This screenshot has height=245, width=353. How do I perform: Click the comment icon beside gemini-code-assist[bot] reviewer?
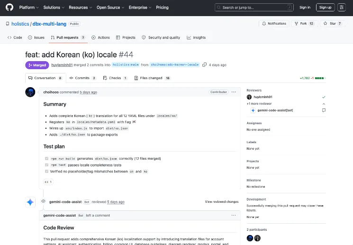click(x=324, y=110)
